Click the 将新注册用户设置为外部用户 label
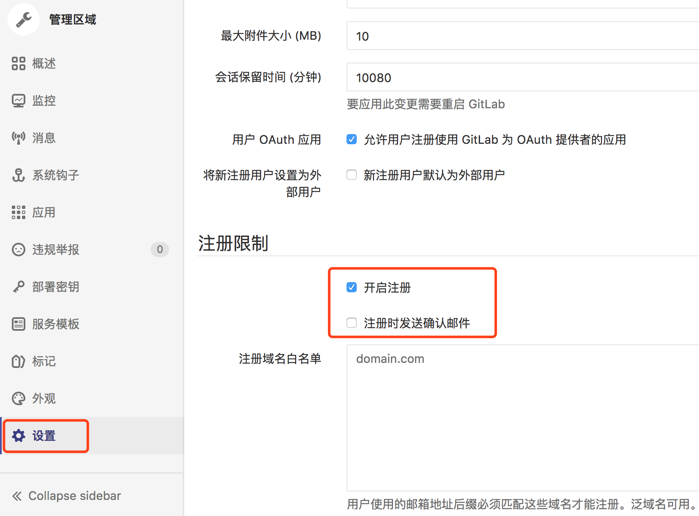This screenshot has width=699, height=516. click(x=262, y=183)
